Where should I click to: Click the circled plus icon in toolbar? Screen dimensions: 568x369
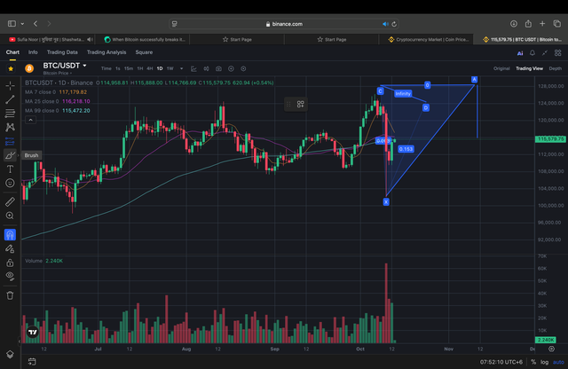pos(231,68)
